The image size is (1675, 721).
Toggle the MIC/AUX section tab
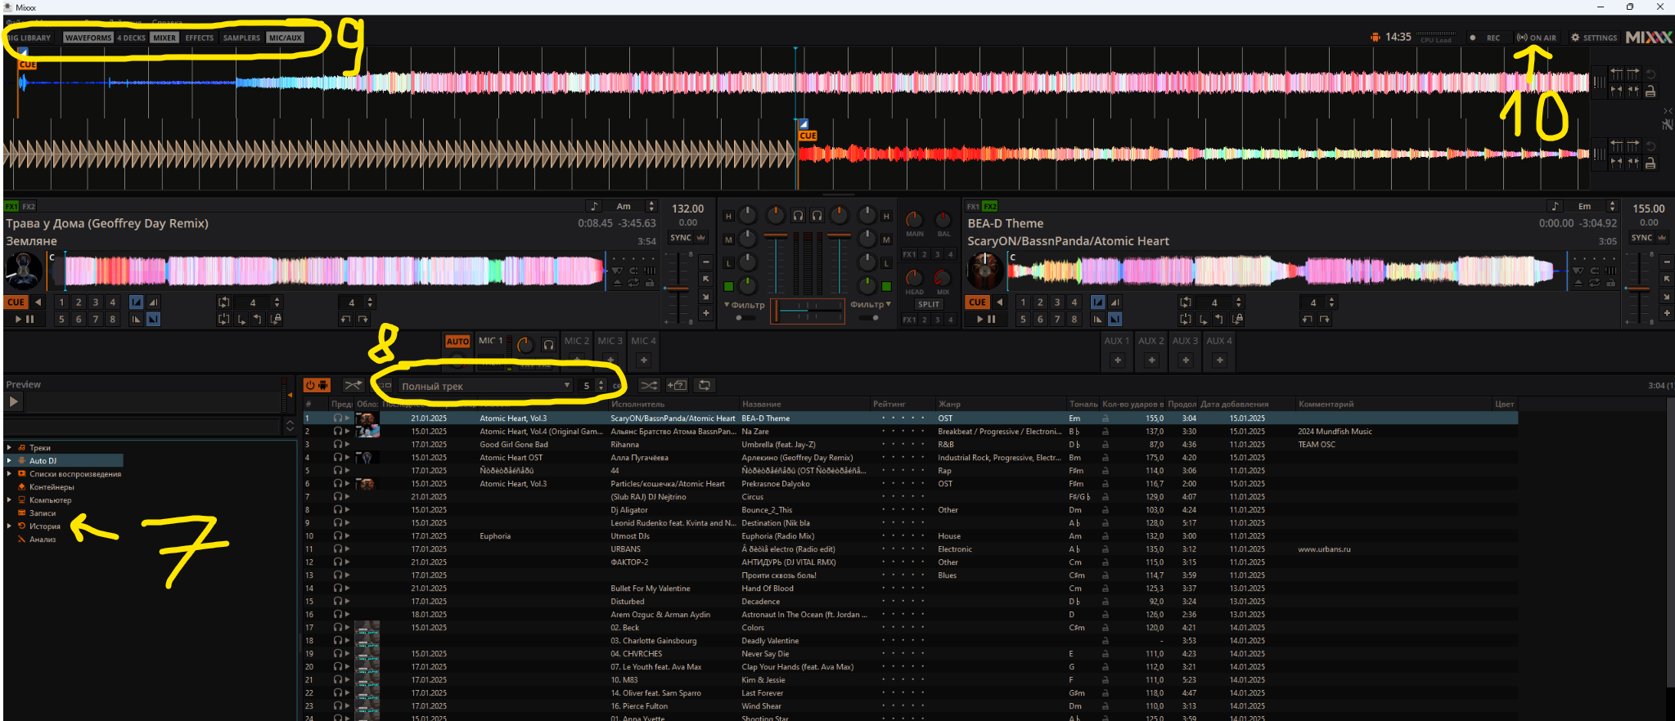[285, 38]
